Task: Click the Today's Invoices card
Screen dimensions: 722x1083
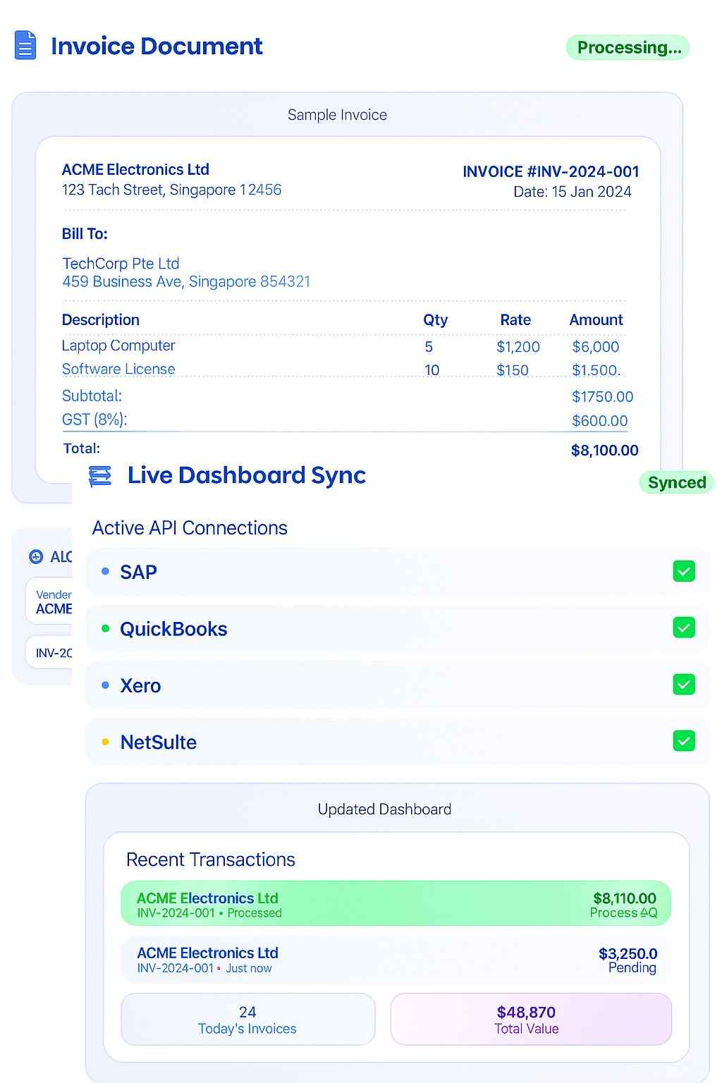Action: pos(247,1020)
